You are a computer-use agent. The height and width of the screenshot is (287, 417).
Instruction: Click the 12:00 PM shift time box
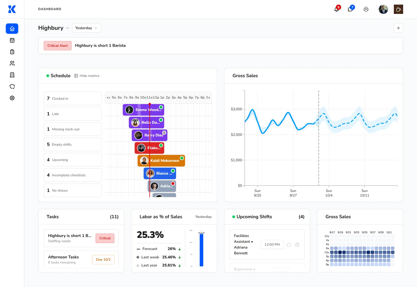click(x=272, y=245)
